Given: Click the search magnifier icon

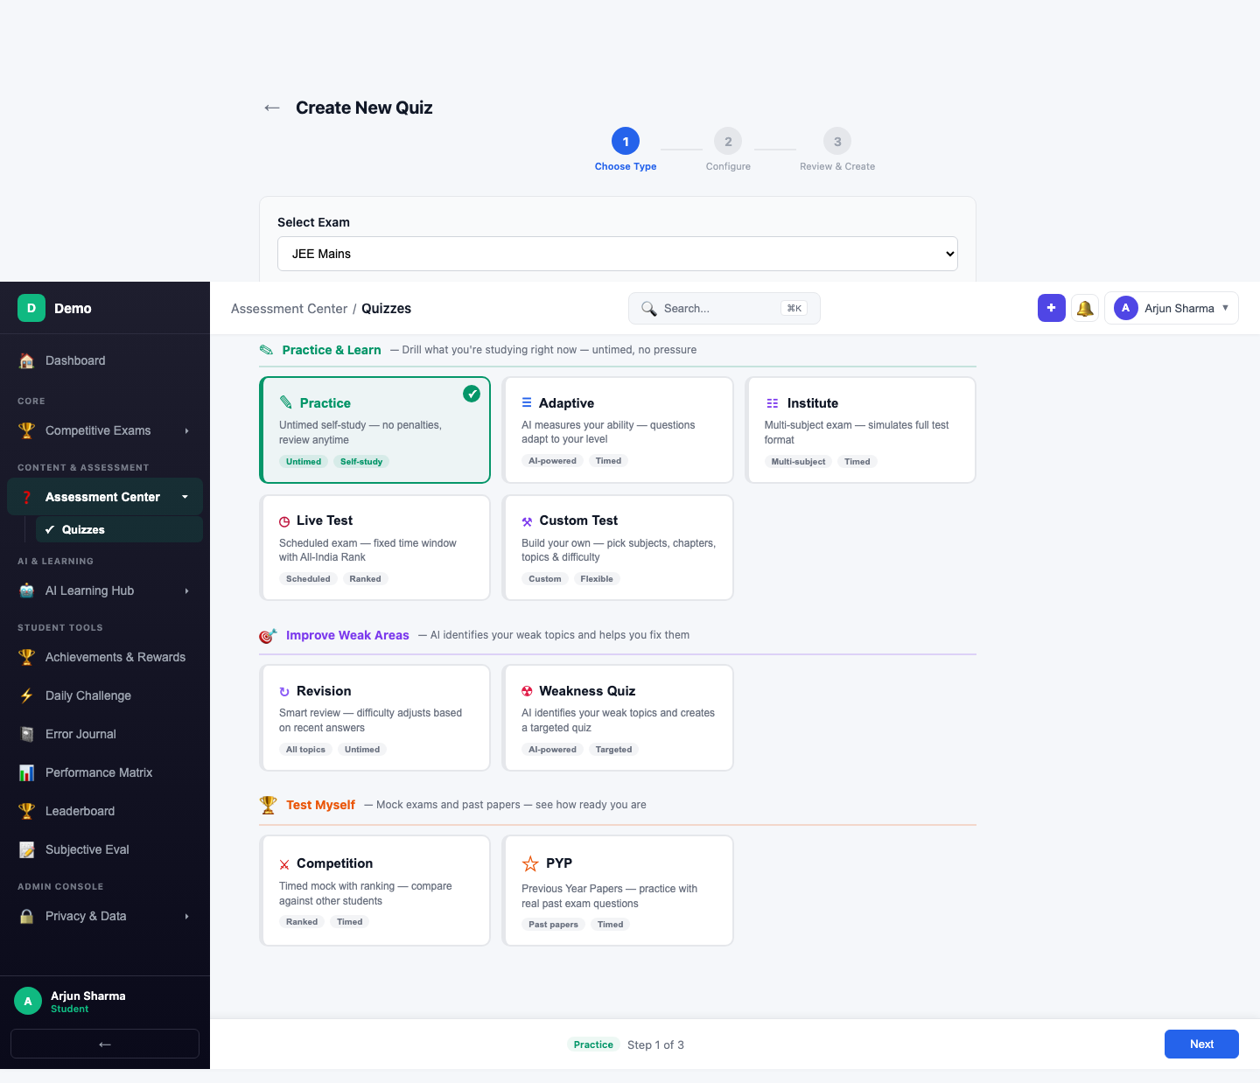Looking at the screenshot, I should pyautogui.click(x=649, y=308).
